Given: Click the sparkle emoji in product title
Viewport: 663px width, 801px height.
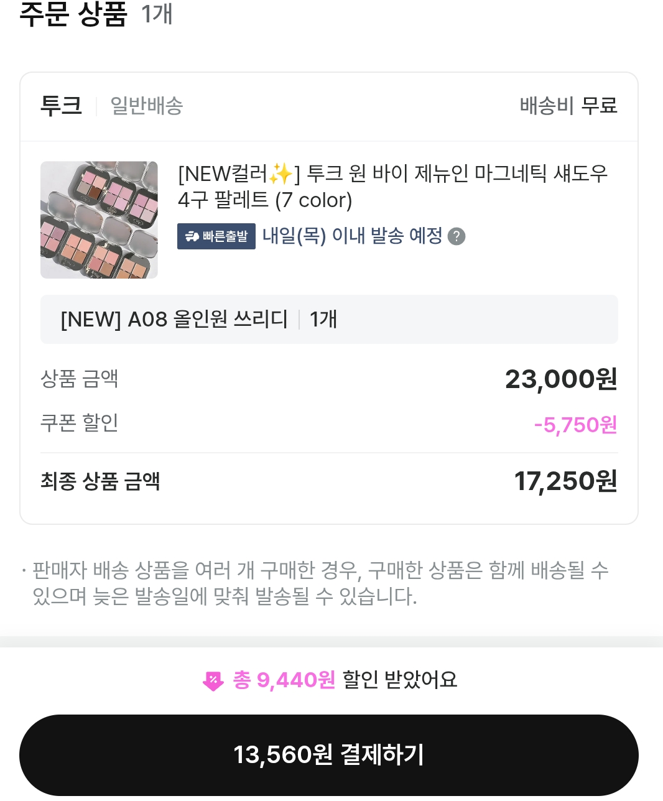Looking at the screenshot, I should (x=280, y=174).
